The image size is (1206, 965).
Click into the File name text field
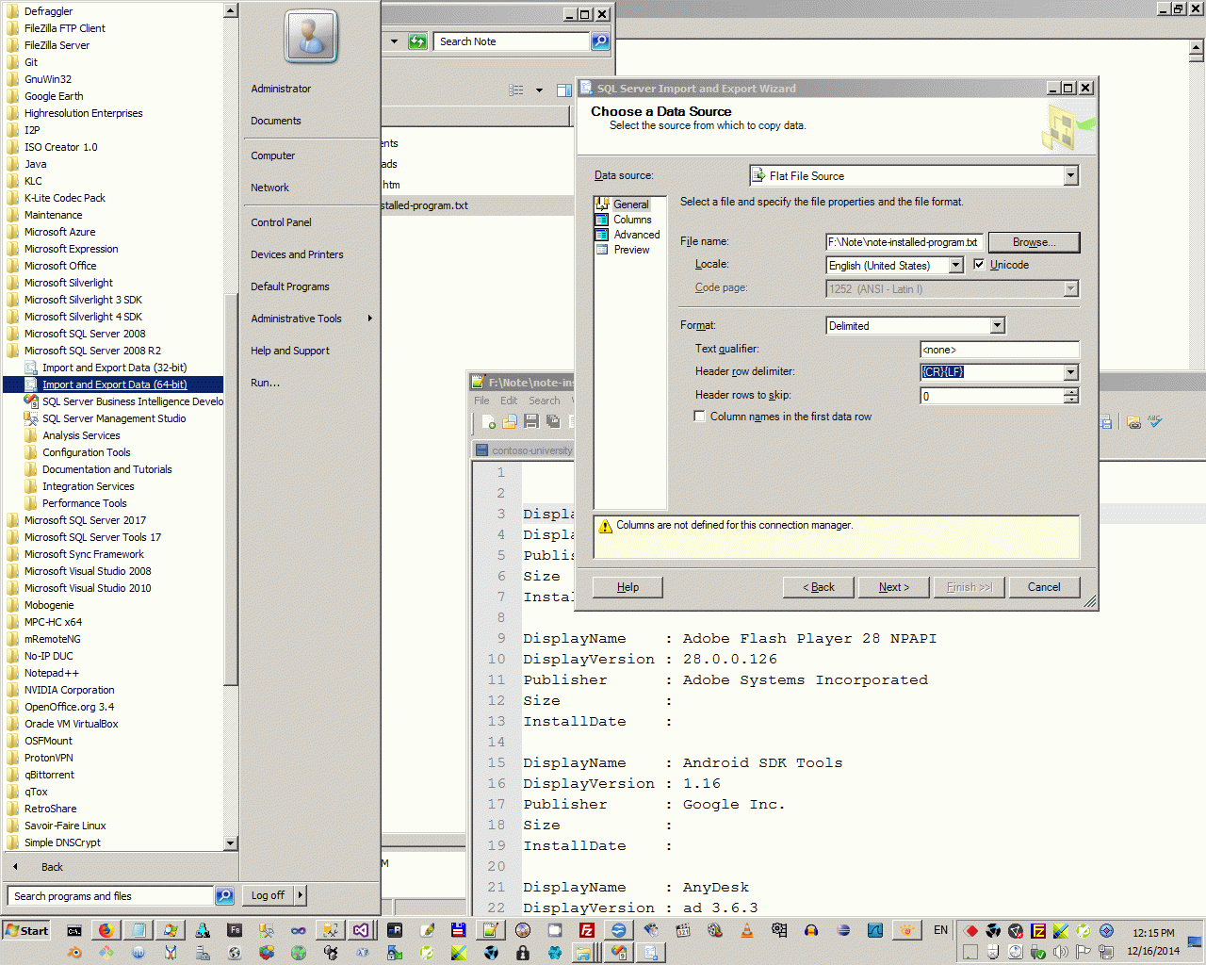tap(904, 242)
